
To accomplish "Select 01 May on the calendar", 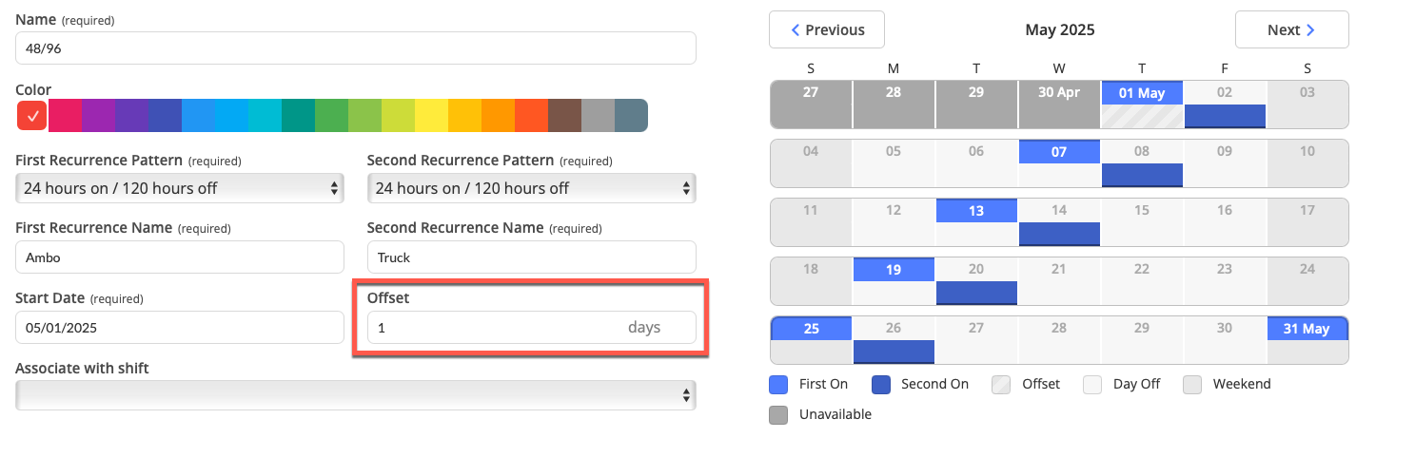I will tap(1141, 105).
